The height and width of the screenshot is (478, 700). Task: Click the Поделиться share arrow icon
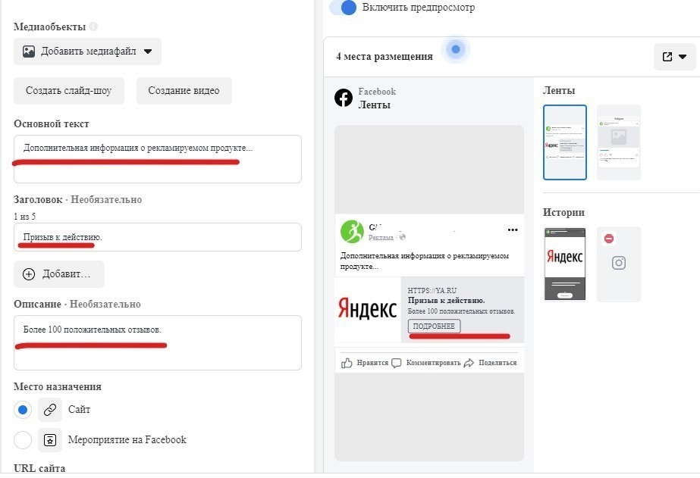469,363
